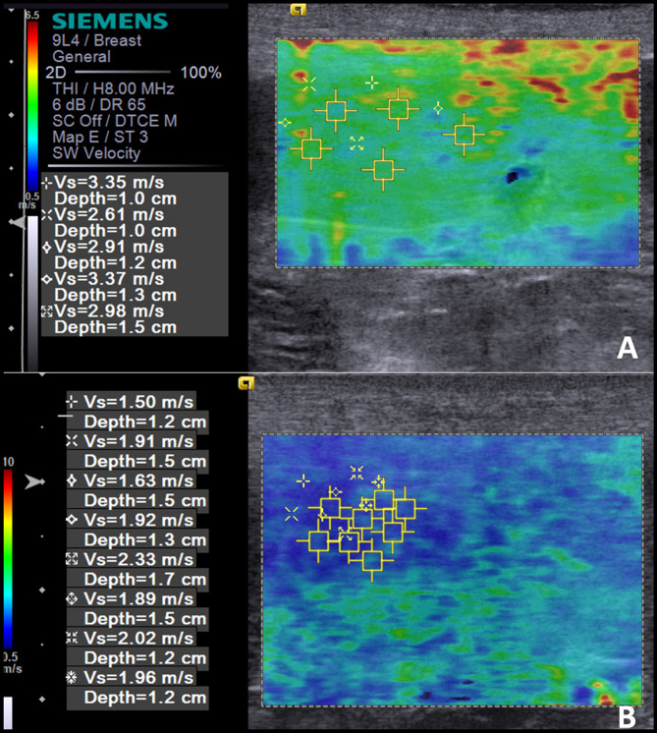657x733 pixels.
Task: Click the X marker icon beside Vs=2.61 m/s
Action: click(47, 215)
